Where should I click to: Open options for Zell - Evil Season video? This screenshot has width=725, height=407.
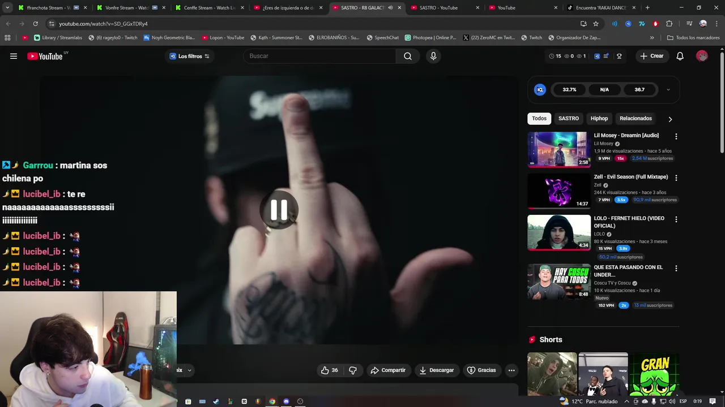(x=676, y=177)
